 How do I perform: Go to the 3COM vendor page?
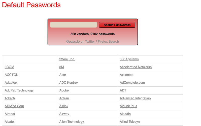(x=9, y=67)
